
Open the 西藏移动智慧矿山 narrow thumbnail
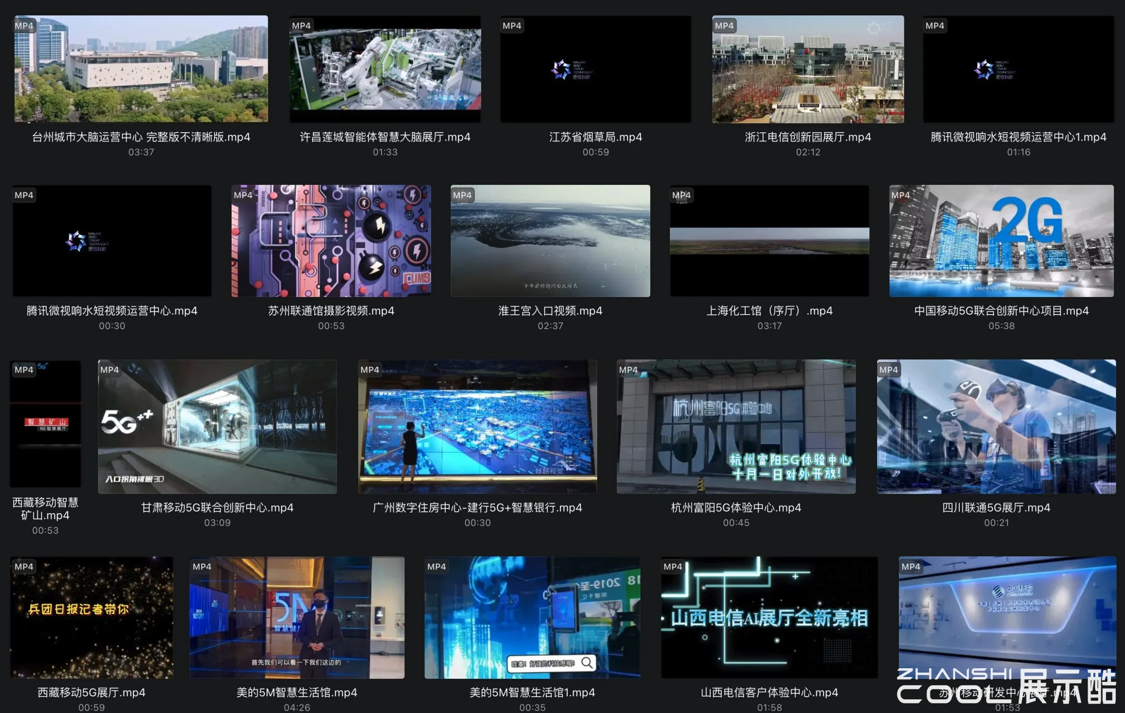(45, 424)
